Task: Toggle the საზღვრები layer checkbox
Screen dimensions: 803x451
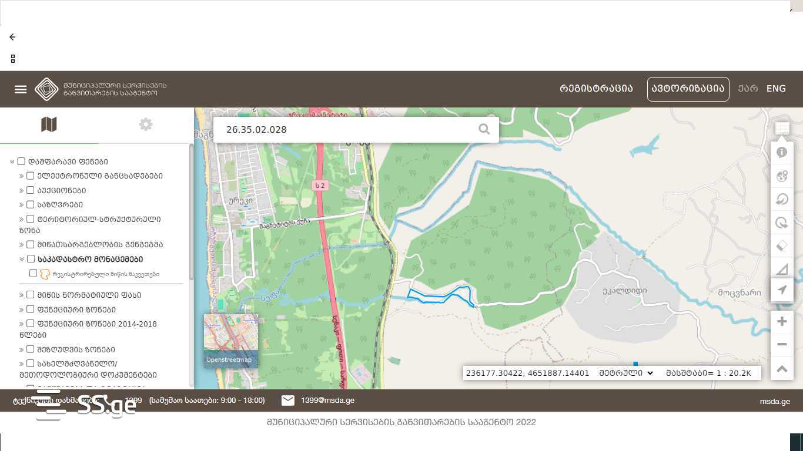Action: pos(31,204)
